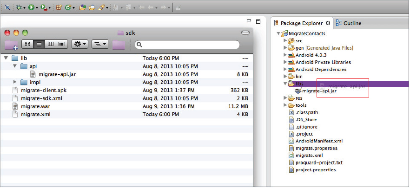Screen dimensions: 410x188
Task: Collapse the MigrateContacts project tree
Action: (278, 33)
